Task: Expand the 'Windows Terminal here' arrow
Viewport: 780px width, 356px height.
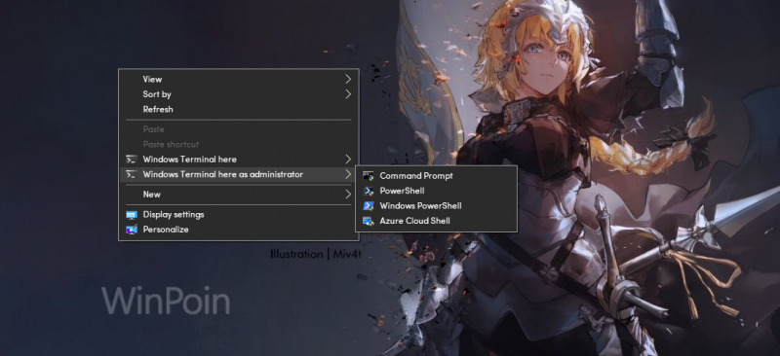Action: [348, 160]
